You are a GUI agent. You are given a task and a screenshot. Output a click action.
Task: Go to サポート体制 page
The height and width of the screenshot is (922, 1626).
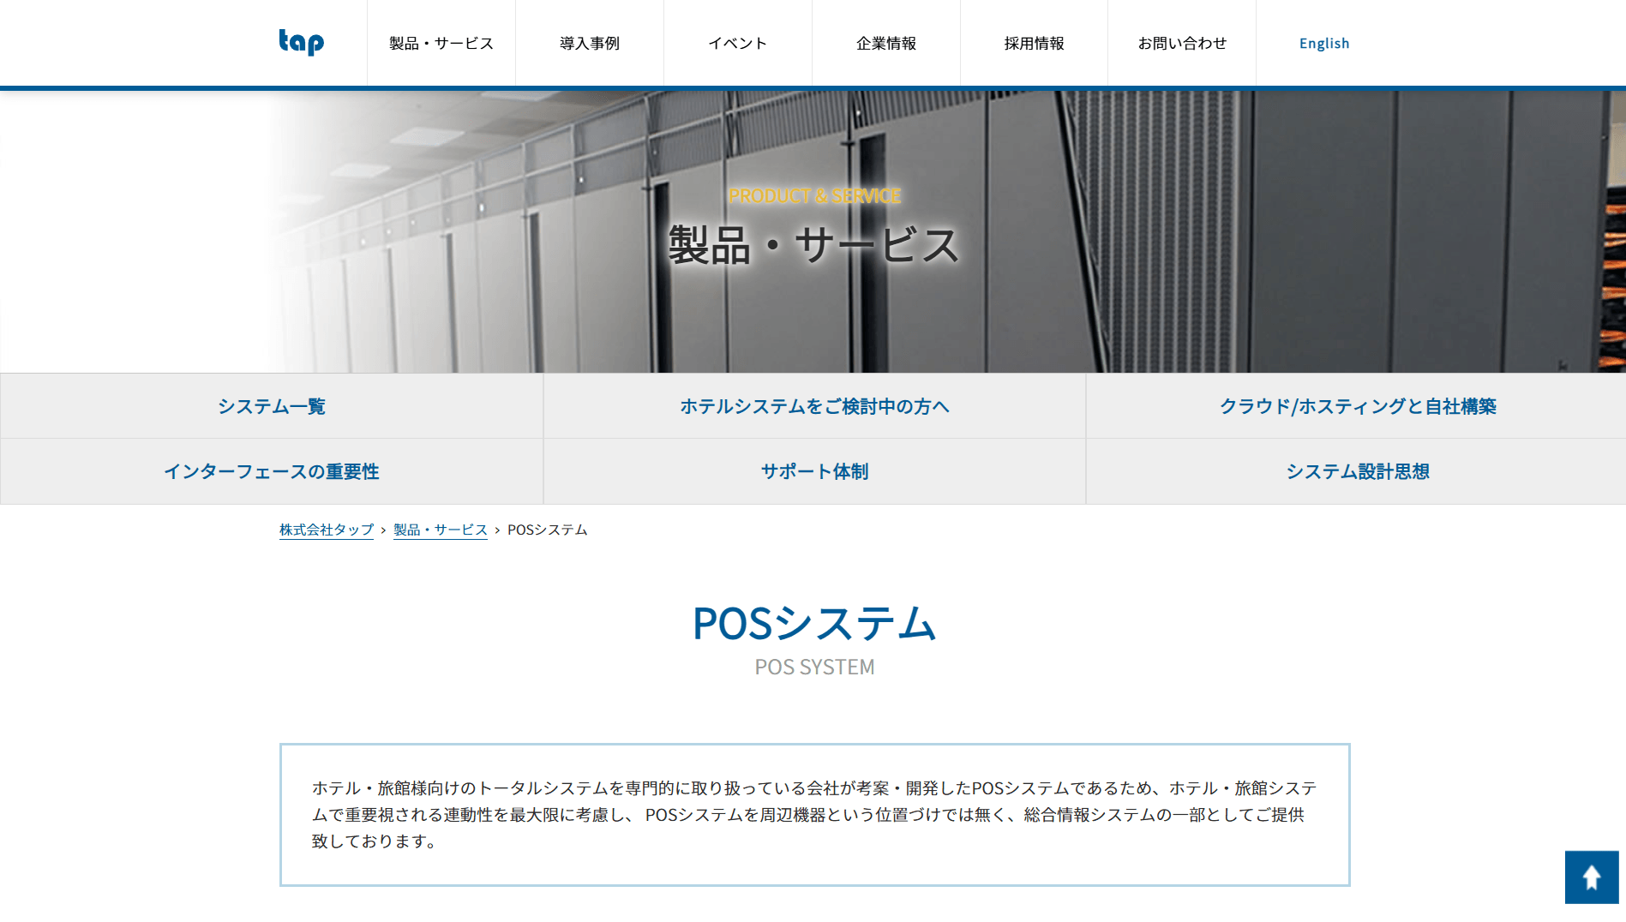(814, 471)
